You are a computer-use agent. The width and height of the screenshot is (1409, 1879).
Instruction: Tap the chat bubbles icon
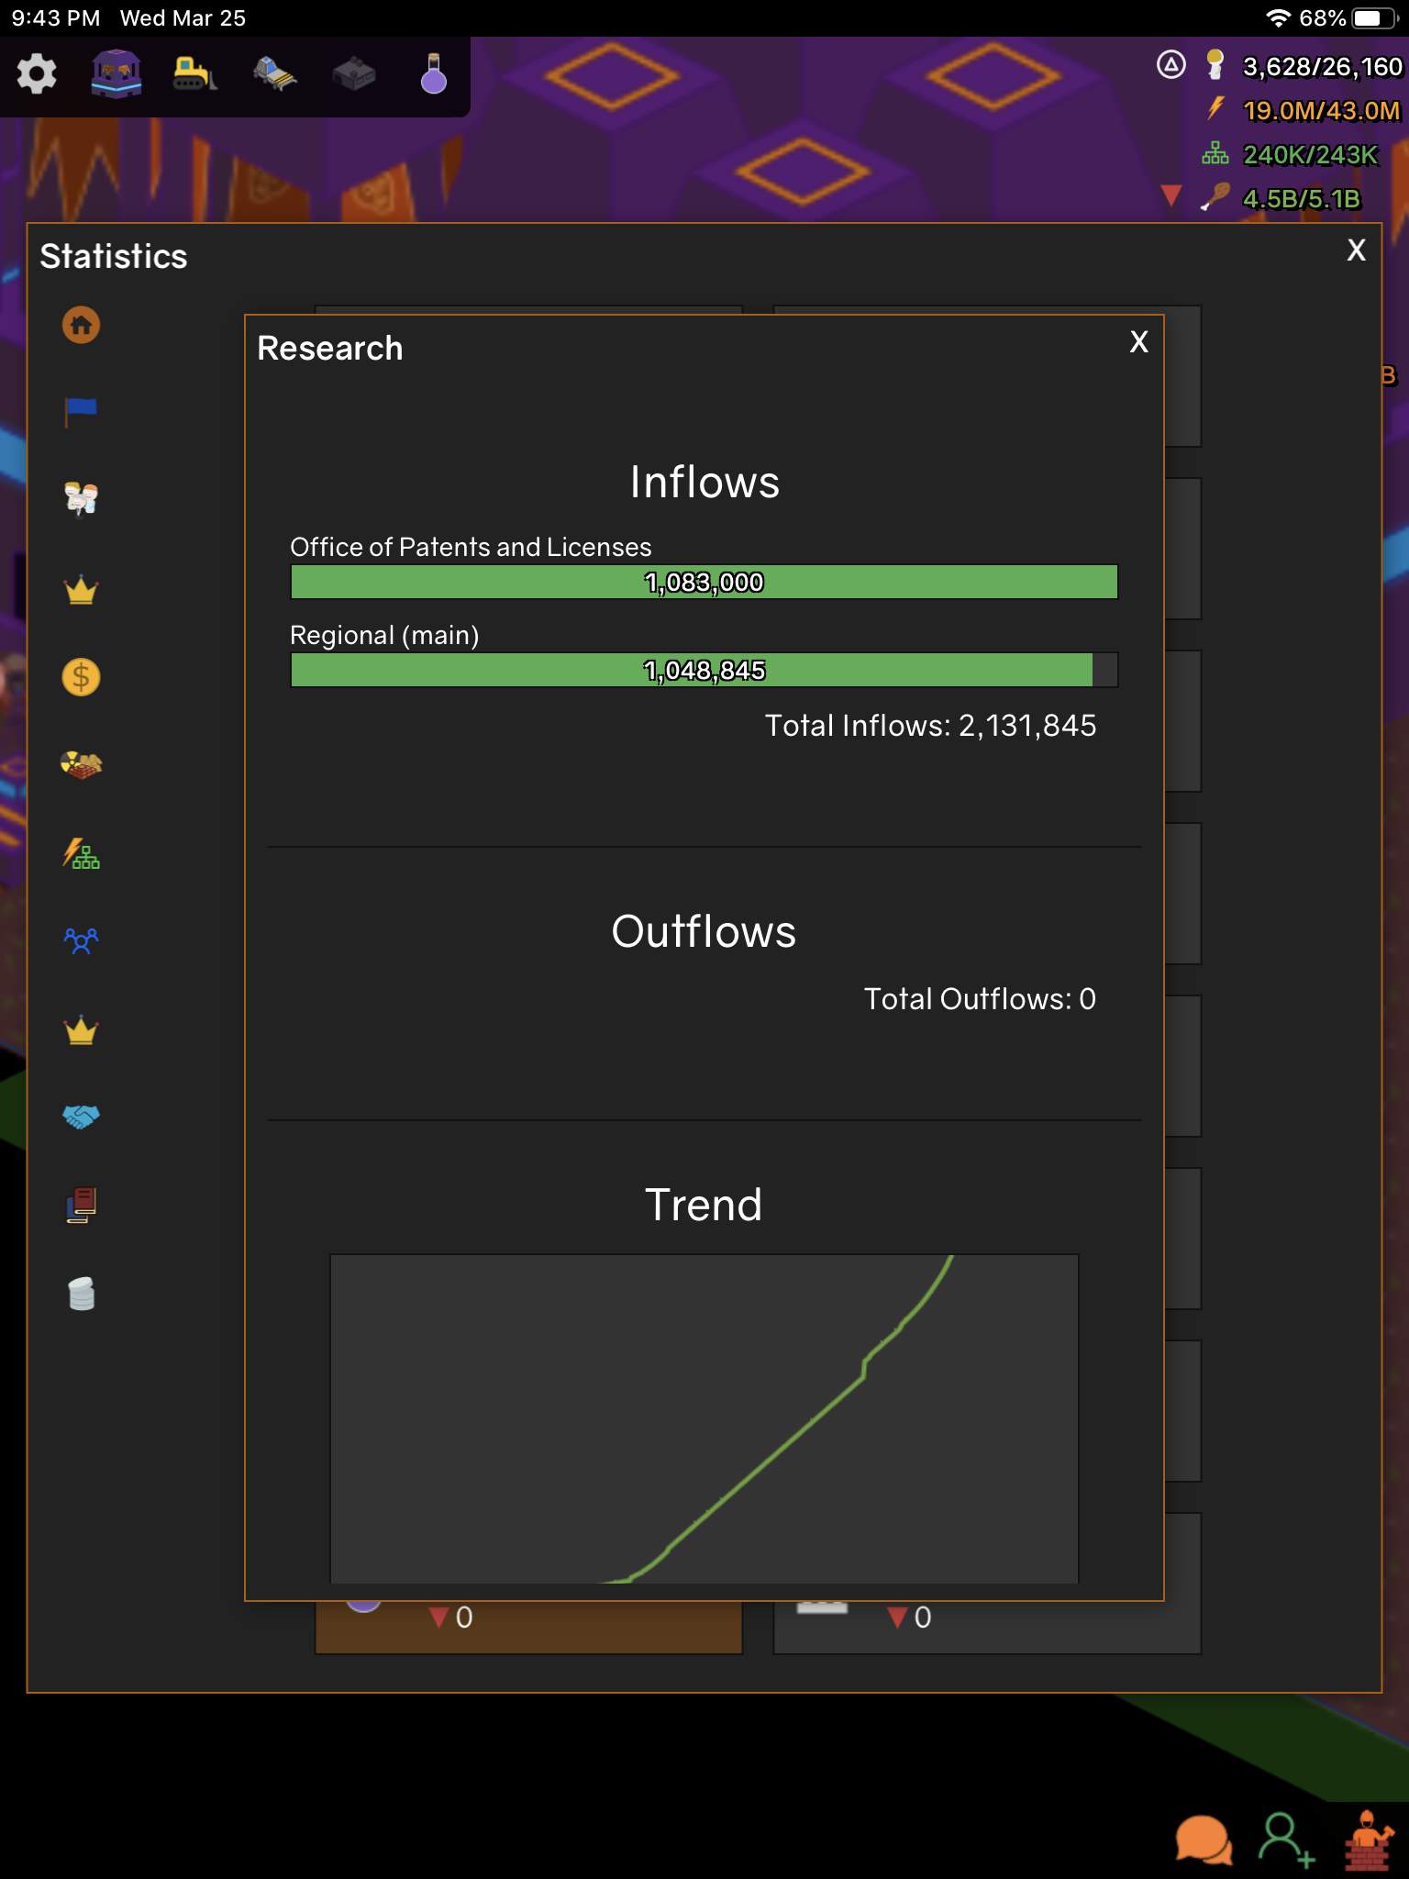[1204, 1840]
